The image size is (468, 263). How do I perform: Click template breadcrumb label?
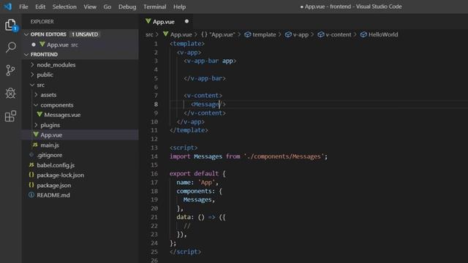pos(264,34)
